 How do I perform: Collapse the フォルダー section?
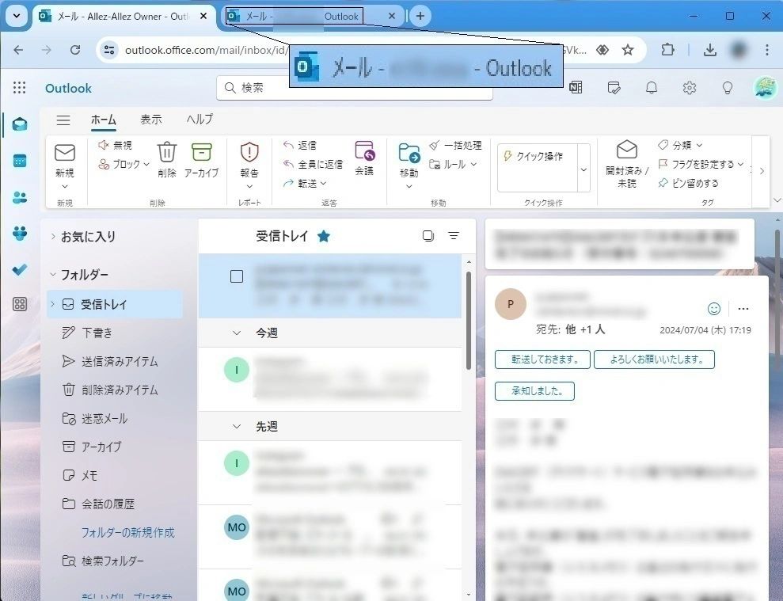click(53, 275)
